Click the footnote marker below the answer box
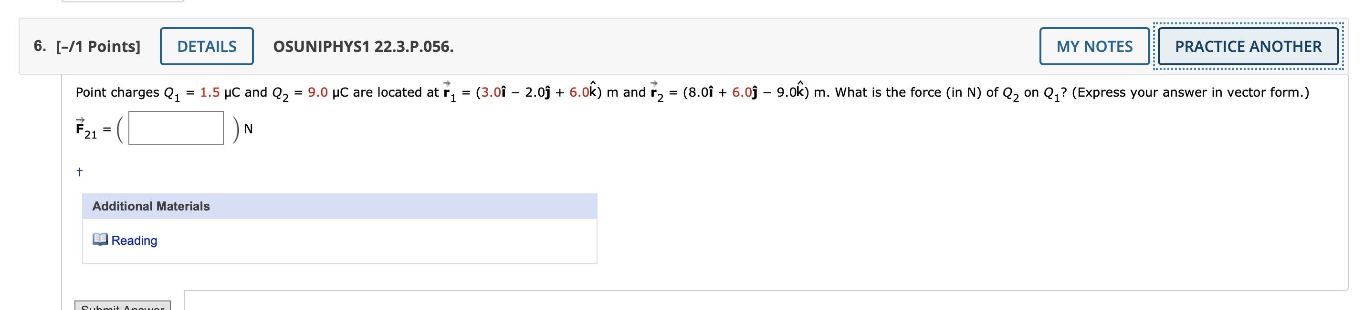 [x=79, y=171]
